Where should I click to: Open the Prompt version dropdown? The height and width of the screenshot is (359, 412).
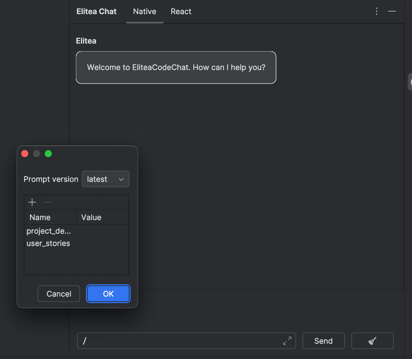(106, 179)
